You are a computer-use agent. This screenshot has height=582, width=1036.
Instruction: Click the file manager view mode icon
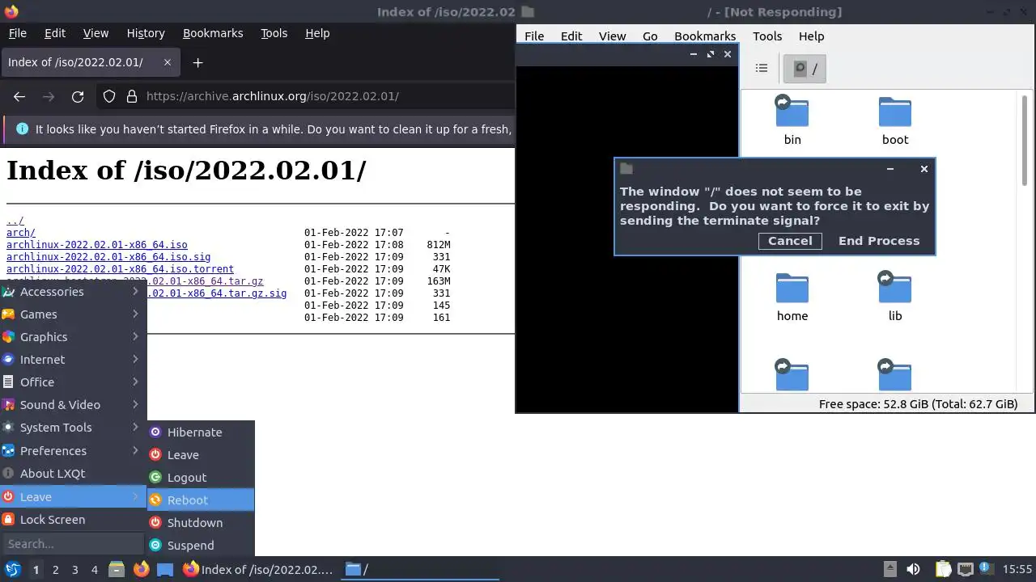tap(762, 68)
